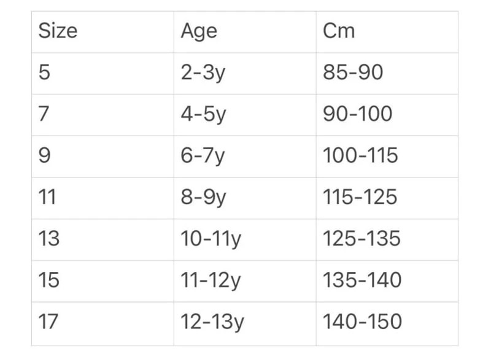
Task: Select the 85-90 height cell
Action: click(x=353, y=73)
